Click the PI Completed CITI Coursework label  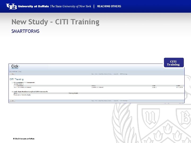point(24,83)
